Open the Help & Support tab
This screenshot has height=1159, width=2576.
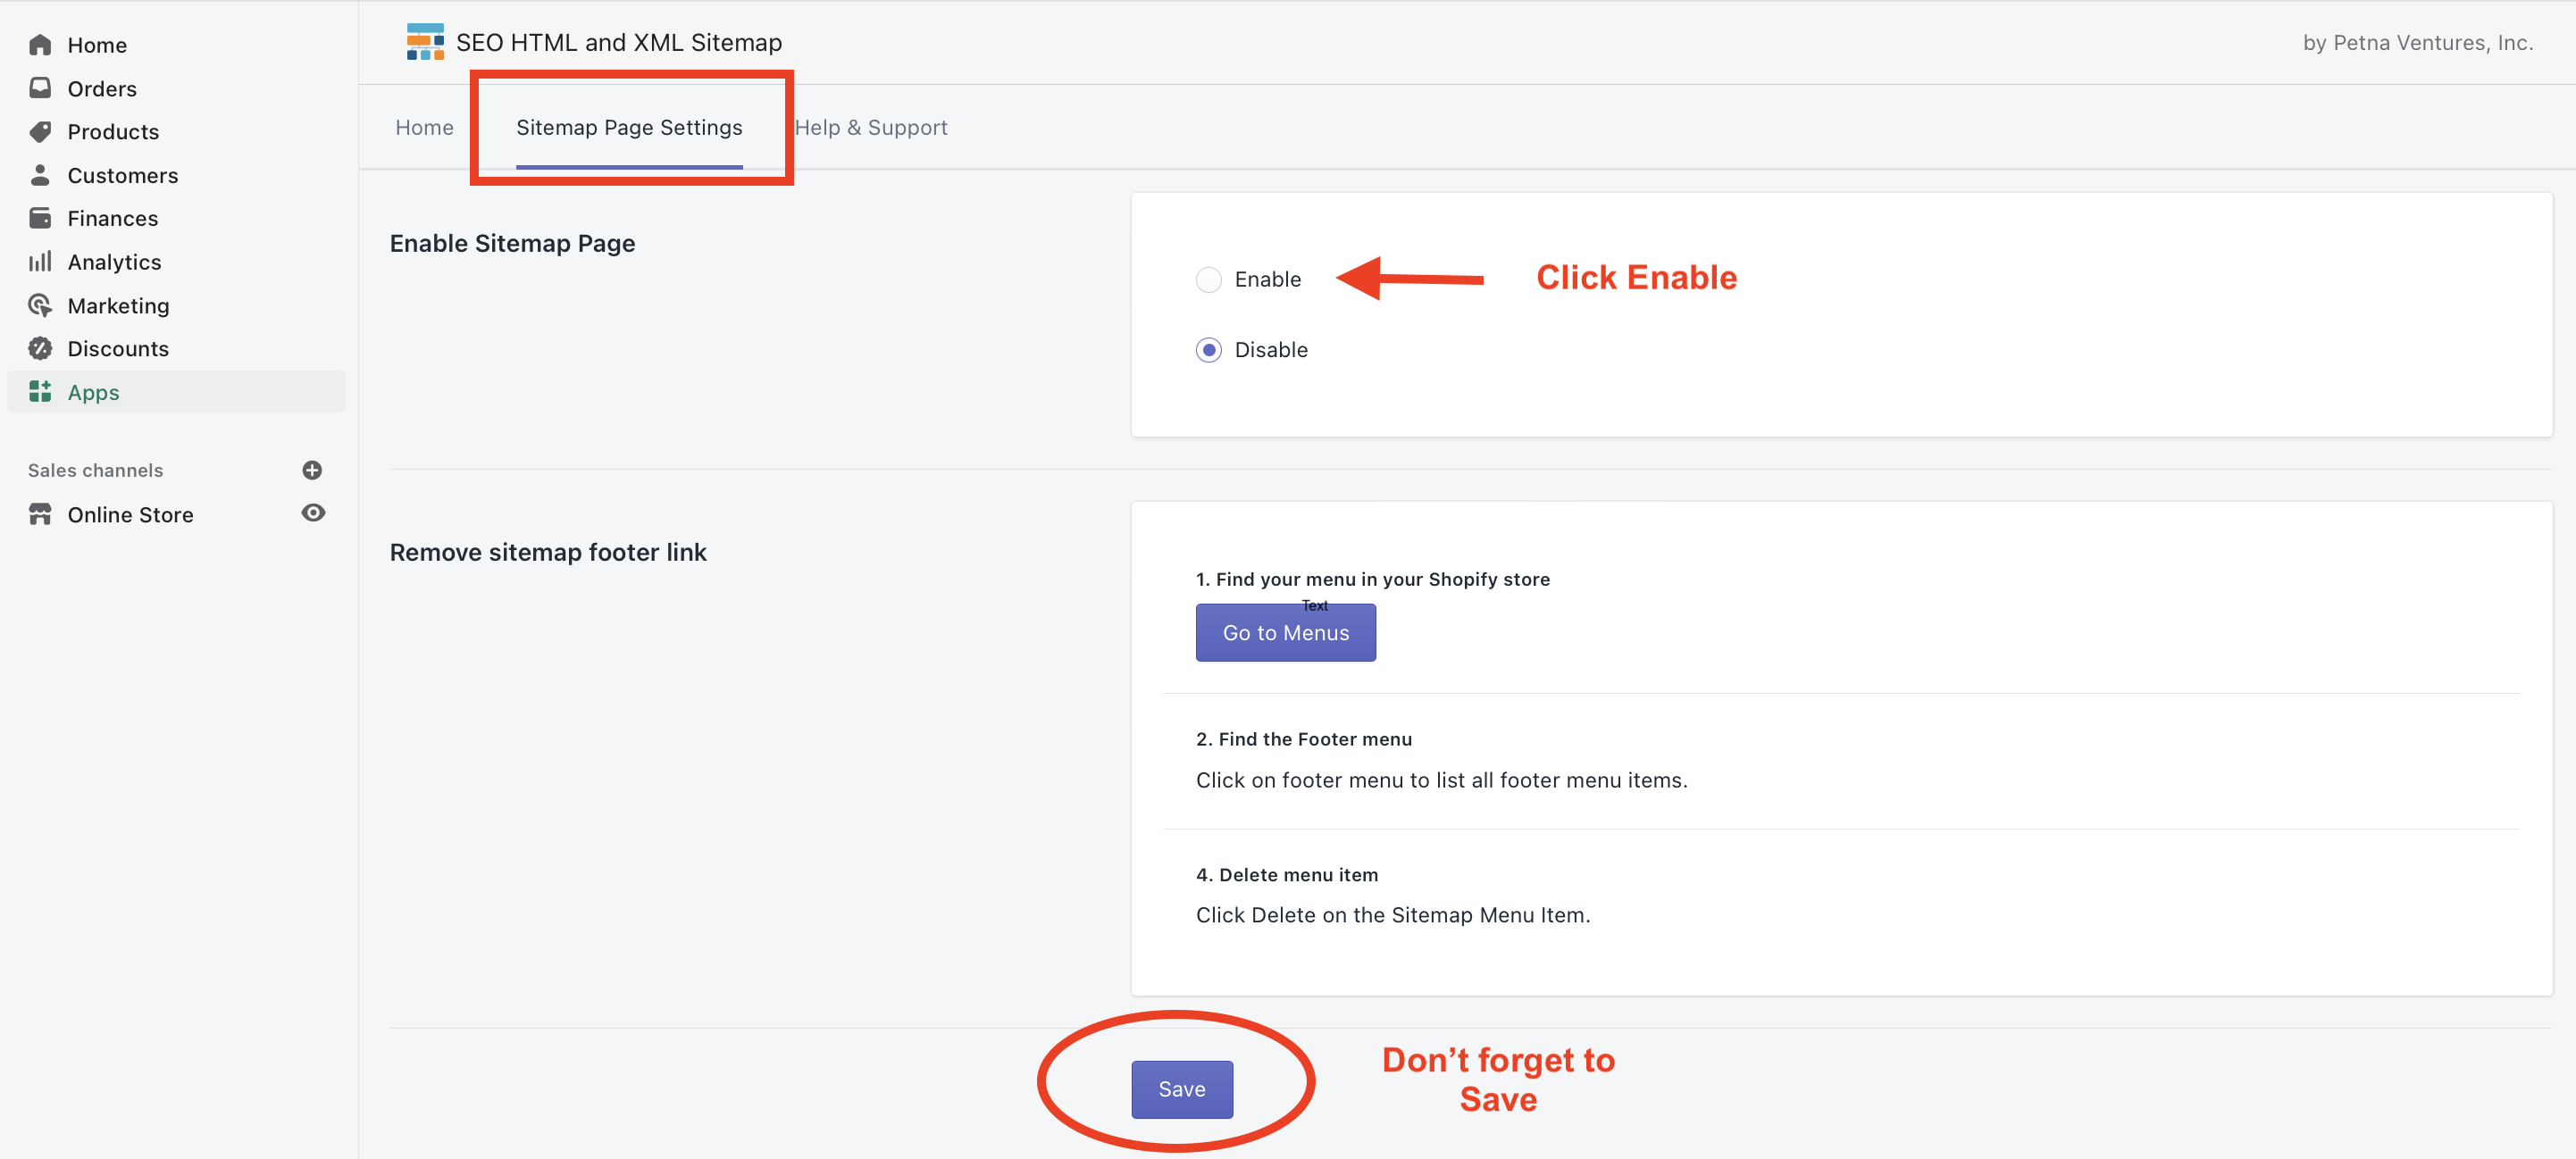pos(871,128)
